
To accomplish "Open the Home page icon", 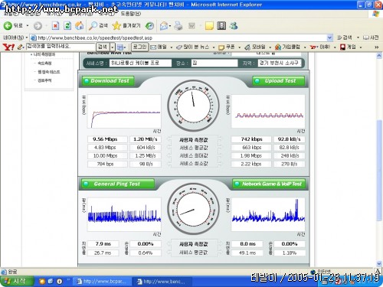I will coord(79,25).
